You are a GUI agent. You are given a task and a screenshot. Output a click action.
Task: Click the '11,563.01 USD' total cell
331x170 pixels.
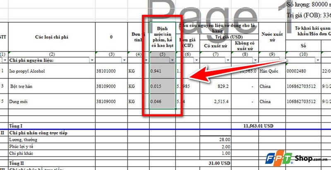point(258,126)
